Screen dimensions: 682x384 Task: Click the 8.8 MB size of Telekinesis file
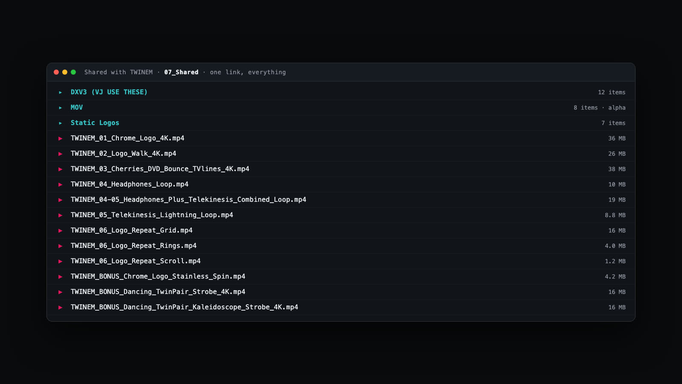point(615,215)
